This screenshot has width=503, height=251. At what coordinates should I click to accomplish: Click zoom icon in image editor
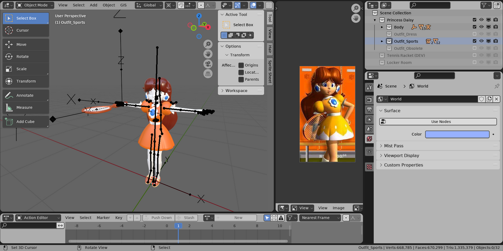click(356, 8)
